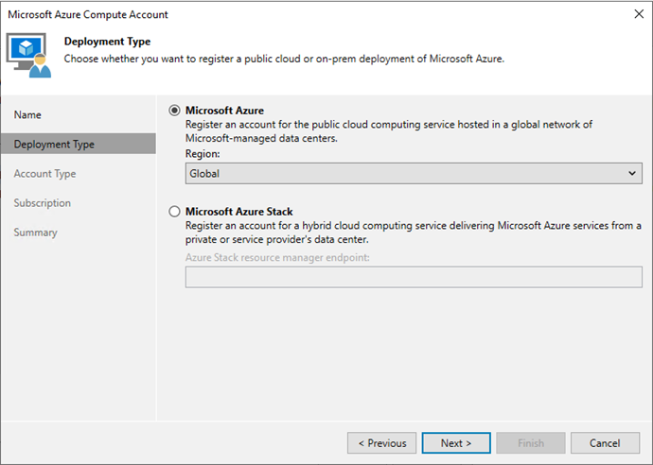Viewport: 653px width, 465px height.
Task: Click the greyed-out Finish button
Action: click(531, 443)
